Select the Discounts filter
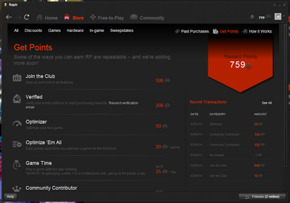Screen dimensions: 290x203 click(x=33, y=31)
